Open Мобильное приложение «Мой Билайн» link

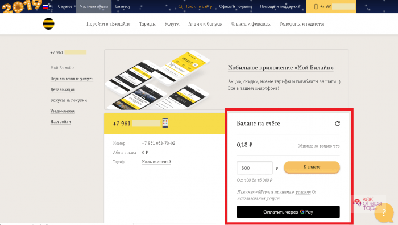281,68
